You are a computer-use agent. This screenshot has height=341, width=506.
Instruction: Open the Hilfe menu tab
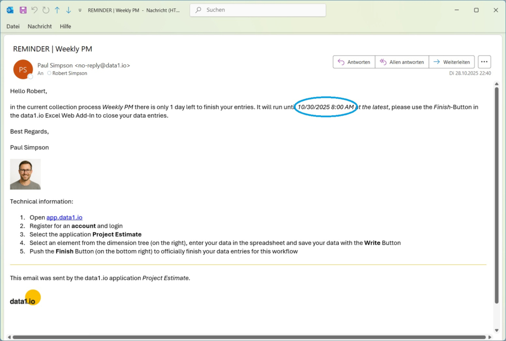pos(65,26)
